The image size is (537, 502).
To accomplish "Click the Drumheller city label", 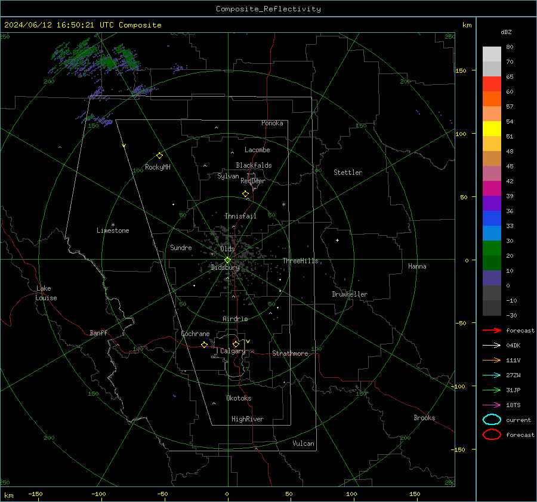I will [350, 294].
